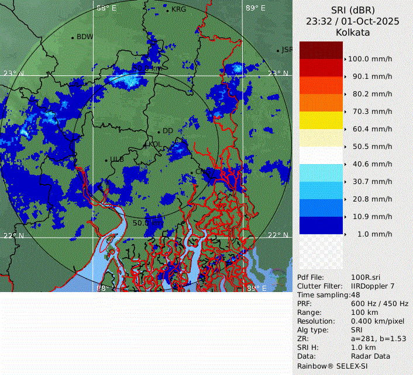Click the 100R.sri Pdf File value
Viewport: 413px width, 375px height.
[x=364, y=278]
